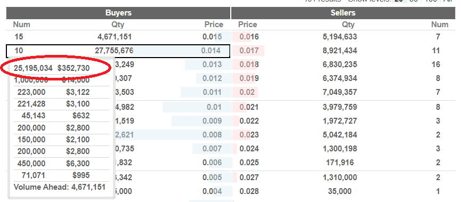This screenshot has width=461, height=202.
Task: Select buyer price level 0.013
Action: [x=212, y=64]
